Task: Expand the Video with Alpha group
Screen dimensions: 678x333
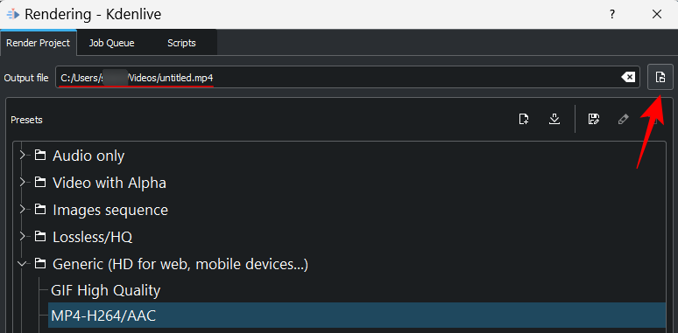Action: click(x=23, y=183)
